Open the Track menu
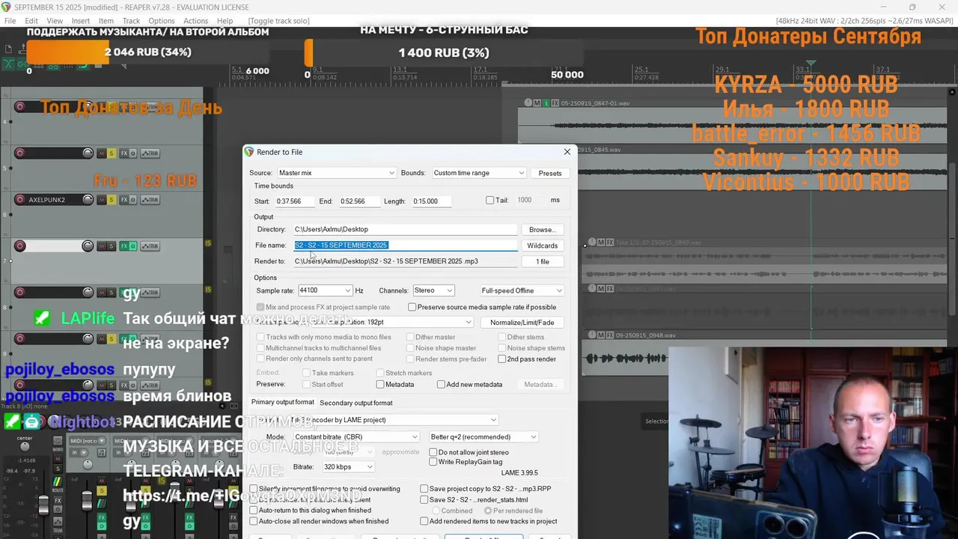Screen dimensions: 958x539 click(131, 21)
